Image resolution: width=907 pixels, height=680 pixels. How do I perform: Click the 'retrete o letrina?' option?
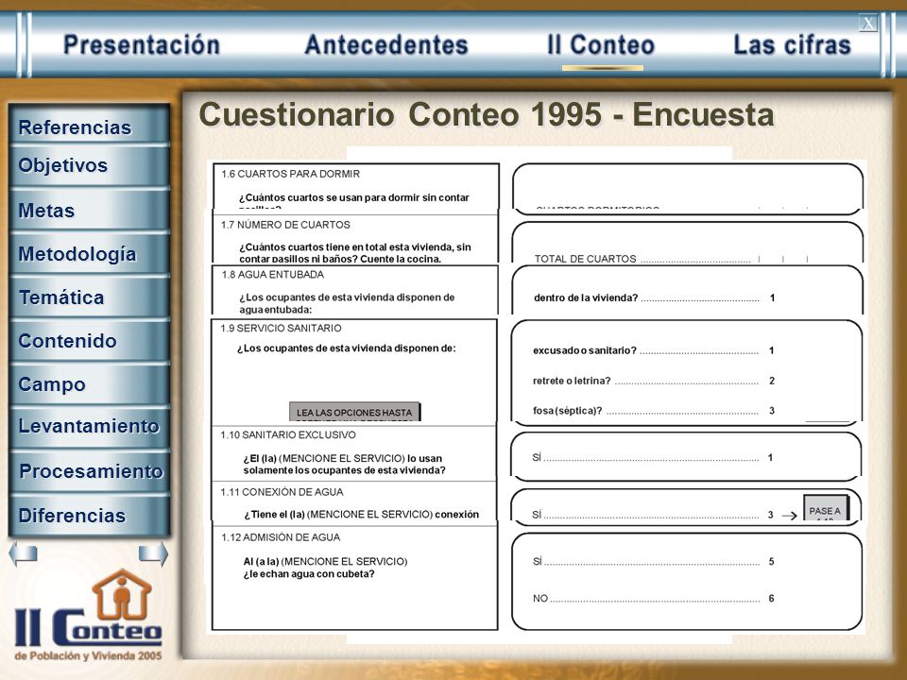[x=654, y=381]
